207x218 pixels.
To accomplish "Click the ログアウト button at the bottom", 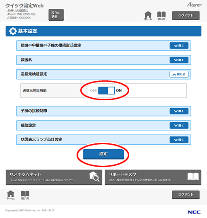I will 186,195.
